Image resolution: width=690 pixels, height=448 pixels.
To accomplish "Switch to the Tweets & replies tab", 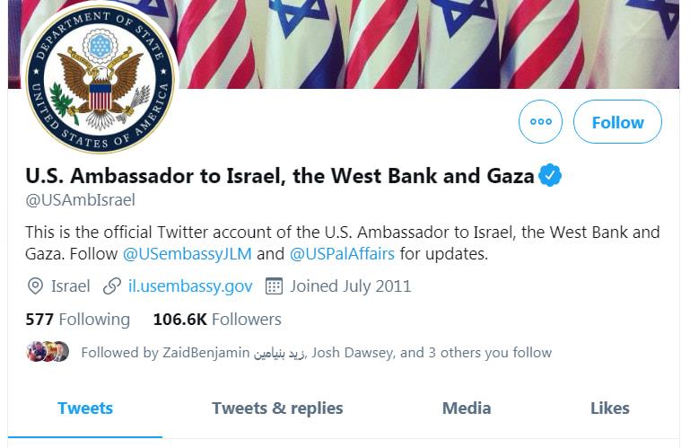I will (x=277, y=408).
